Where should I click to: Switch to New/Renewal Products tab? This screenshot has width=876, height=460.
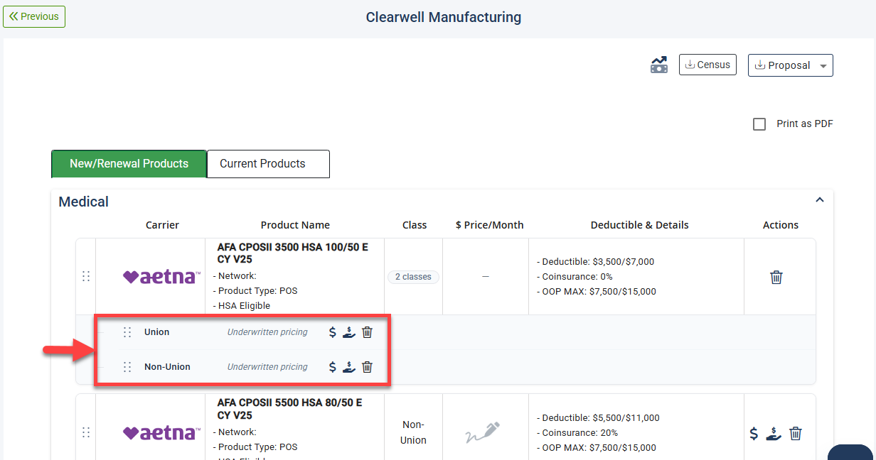129,164
